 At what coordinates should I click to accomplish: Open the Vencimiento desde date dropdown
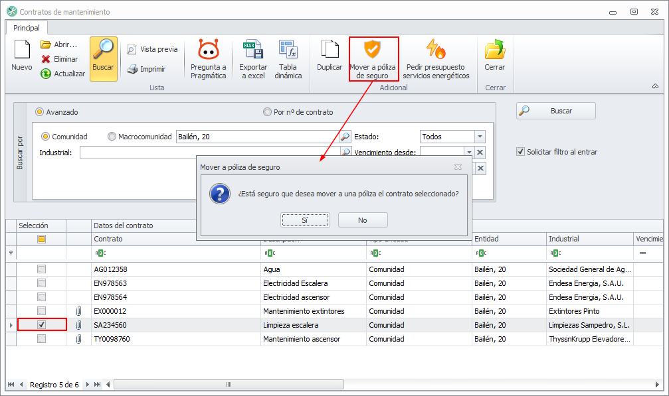469,153
